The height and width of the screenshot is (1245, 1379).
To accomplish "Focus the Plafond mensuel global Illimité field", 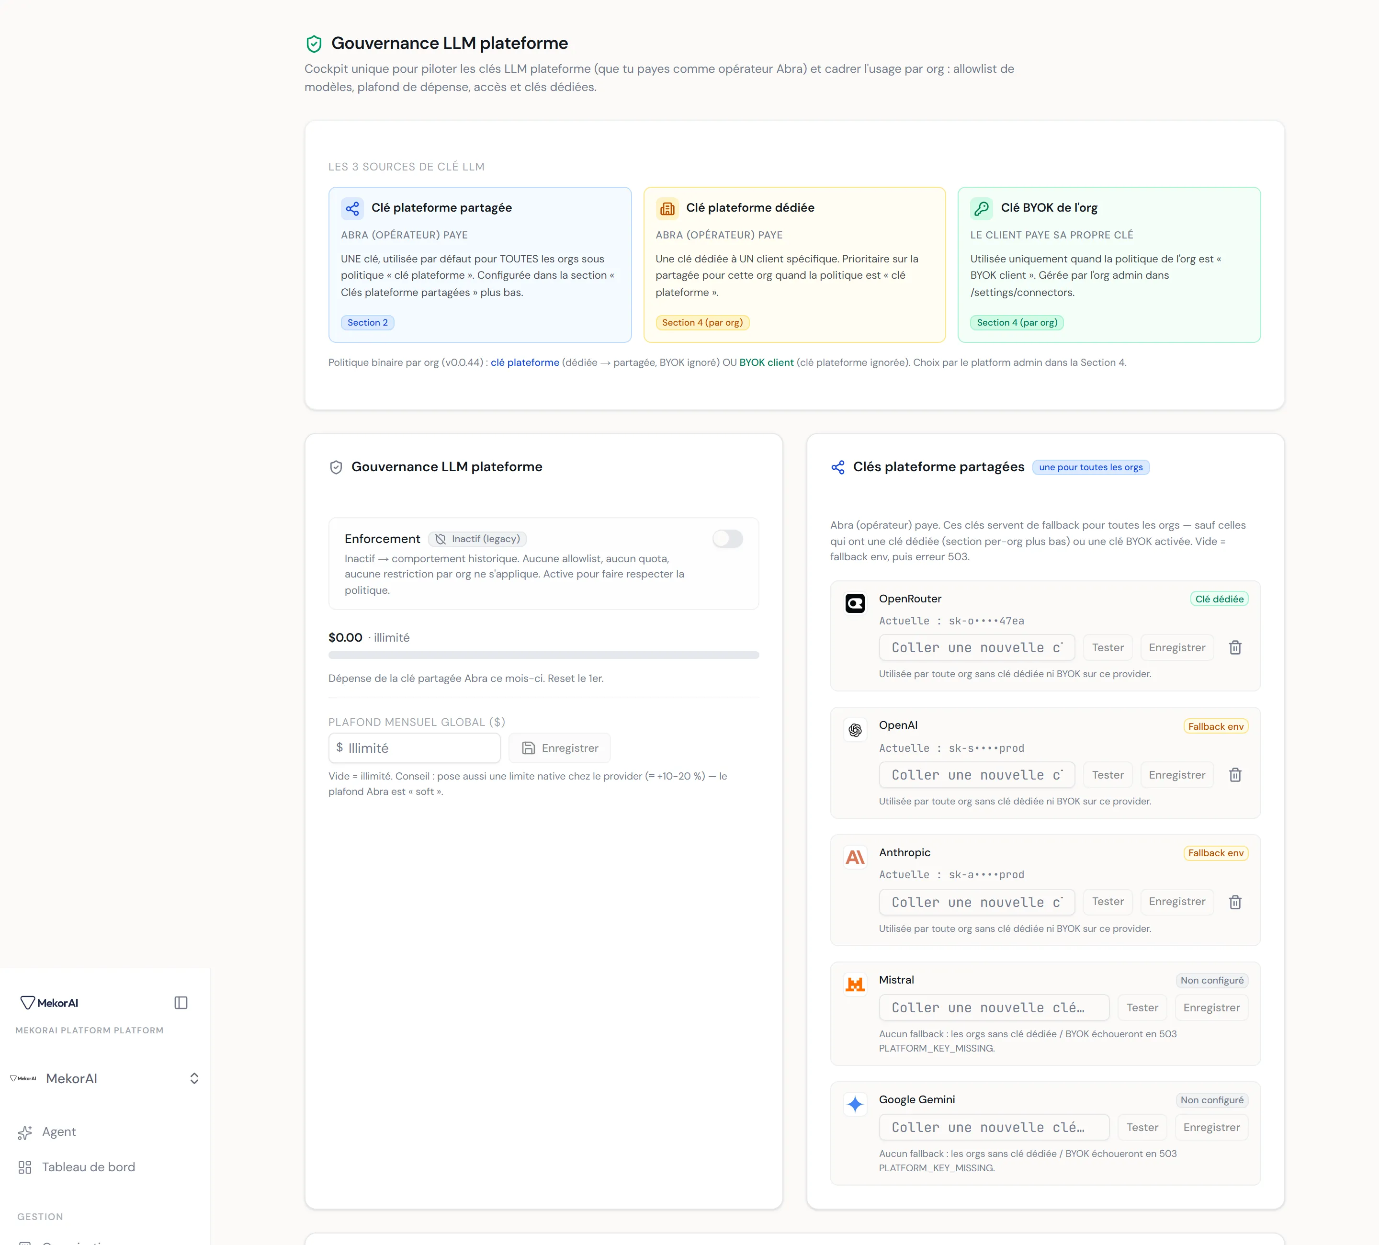I will [x=415, y=748].
